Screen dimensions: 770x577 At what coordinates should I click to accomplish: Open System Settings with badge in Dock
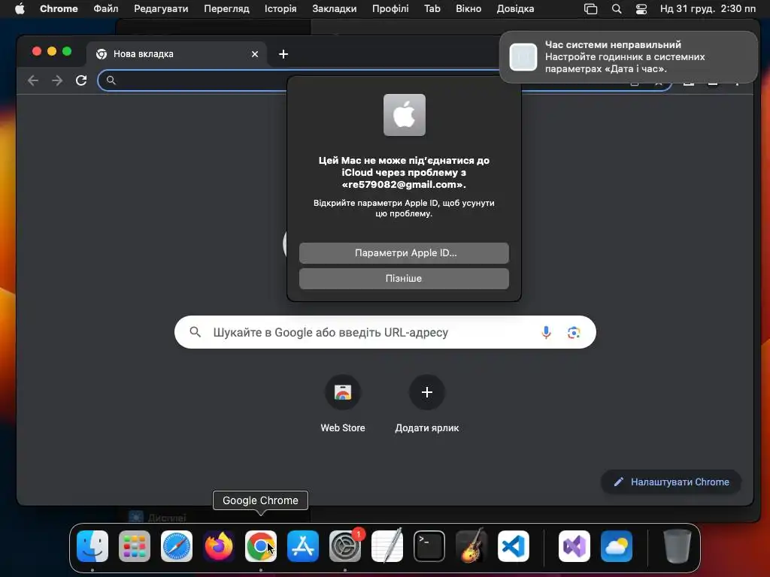coord(345,545)
